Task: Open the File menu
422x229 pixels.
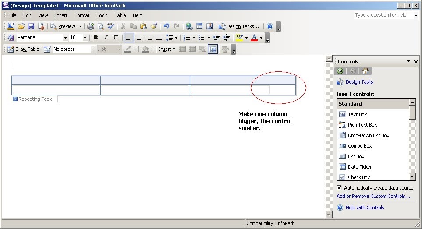Action: [x=13, y=15]
